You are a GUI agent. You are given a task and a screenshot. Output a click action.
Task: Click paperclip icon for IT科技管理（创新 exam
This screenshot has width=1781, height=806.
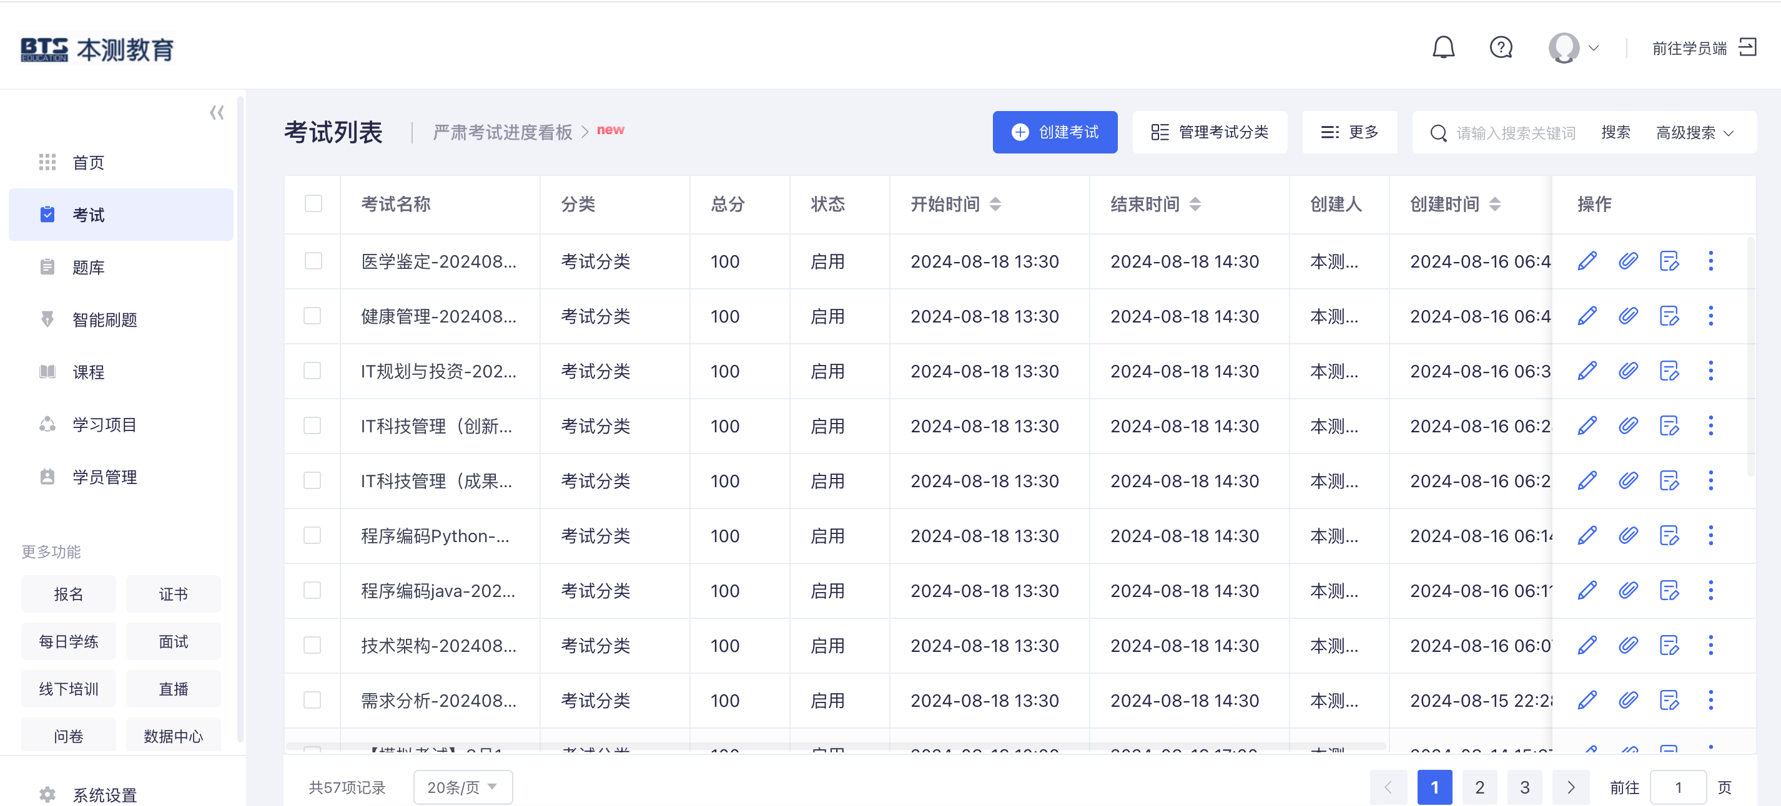point(1628,425)
